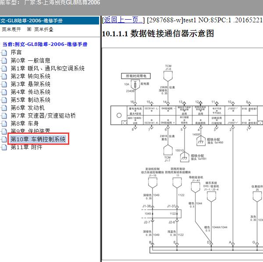
Task: Open 第11章 附件
Action: click(26, 147)
